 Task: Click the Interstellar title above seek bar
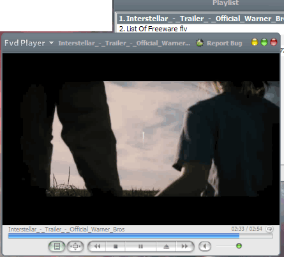tap(66, 230)
